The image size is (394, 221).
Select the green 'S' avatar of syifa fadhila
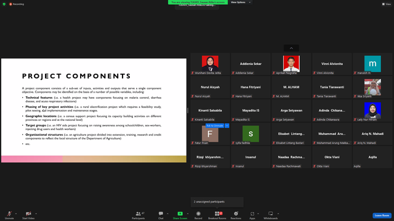251,134
